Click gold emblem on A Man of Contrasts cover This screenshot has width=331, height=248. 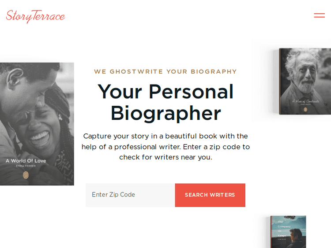click(305, 109)
